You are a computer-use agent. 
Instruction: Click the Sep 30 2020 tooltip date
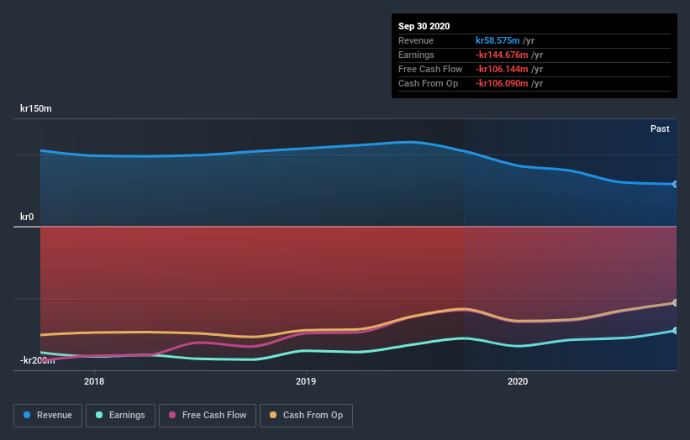click(x=424, y=26)
